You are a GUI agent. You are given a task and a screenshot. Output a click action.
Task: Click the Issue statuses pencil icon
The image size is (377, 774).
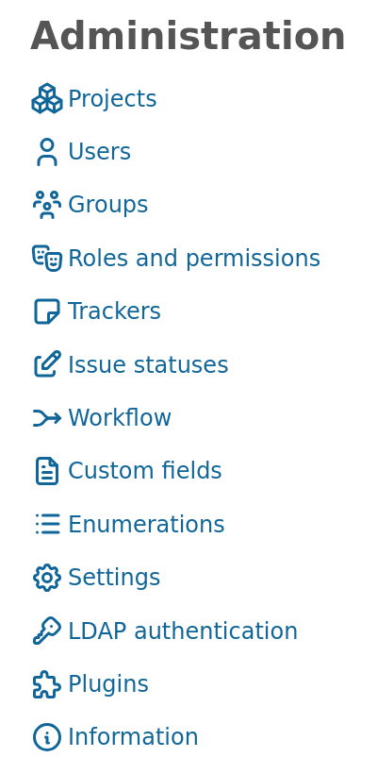[x=47, y=364]
